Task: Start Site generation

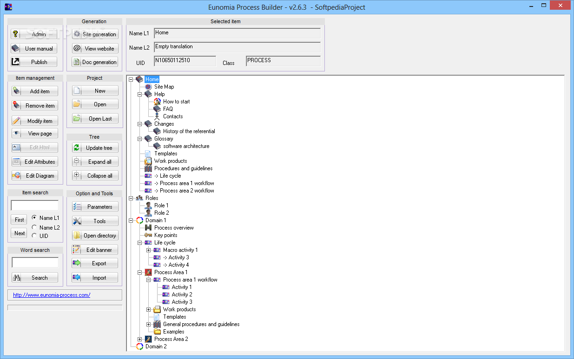Action: [x=95, y=34]
